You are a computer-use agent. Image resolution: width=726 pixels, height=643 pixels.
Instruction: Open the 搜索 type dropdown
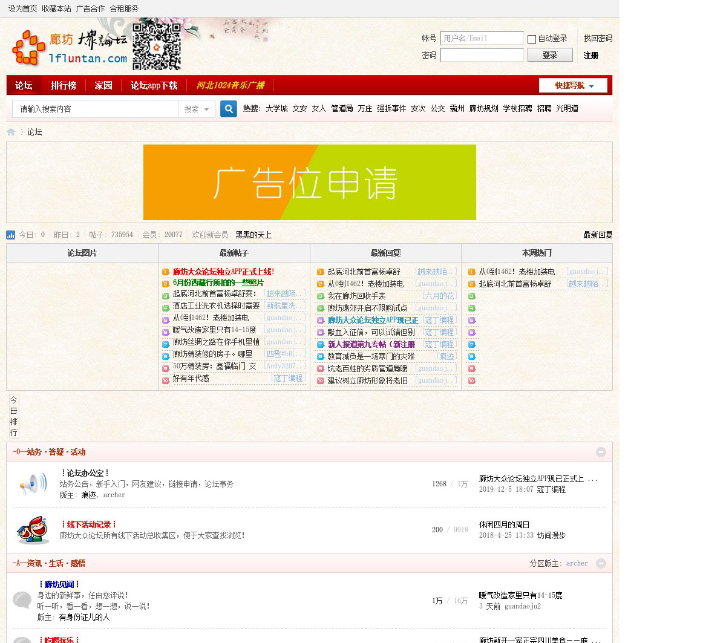click(197, 109)
